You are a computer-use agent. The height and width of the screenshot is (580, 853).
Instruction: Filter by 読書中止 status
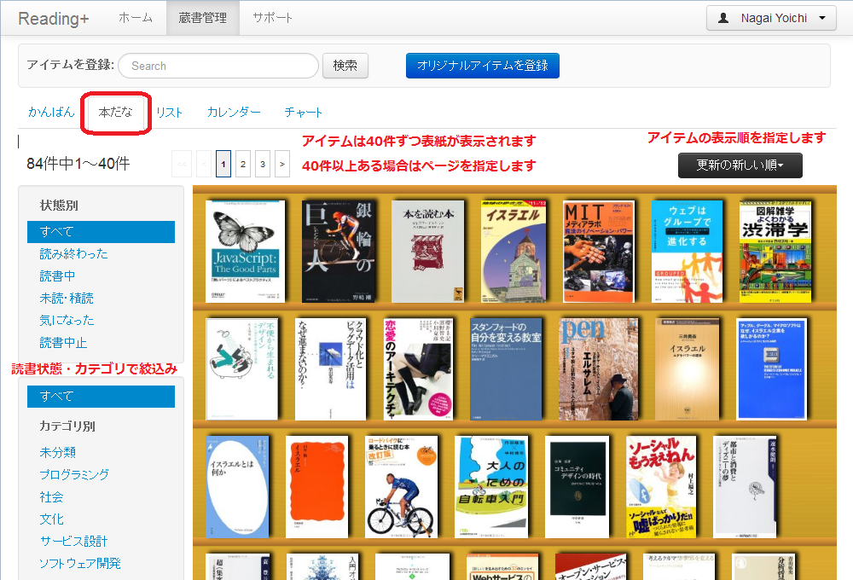point(63,343)
